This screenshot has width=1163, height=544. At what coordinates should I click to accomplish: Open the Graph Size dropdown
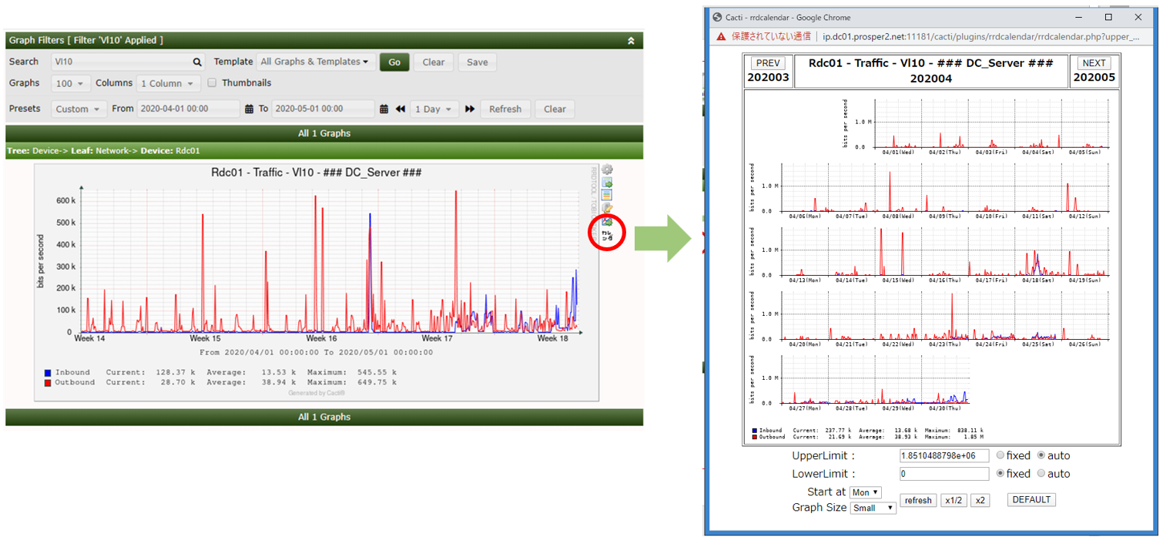pyautogui.click(x=873, y=508)
